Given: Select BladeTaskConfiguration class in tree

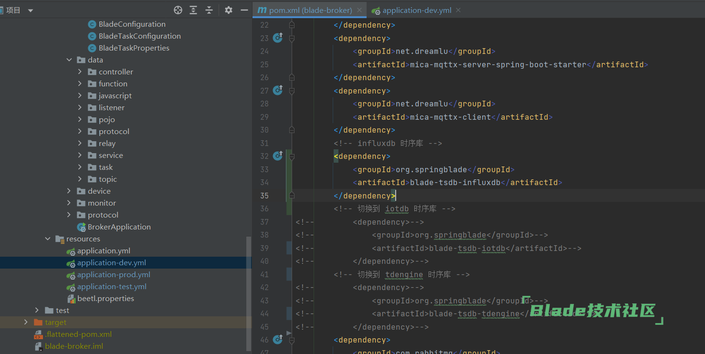Looking at the screenshot, I should [140, 36].
